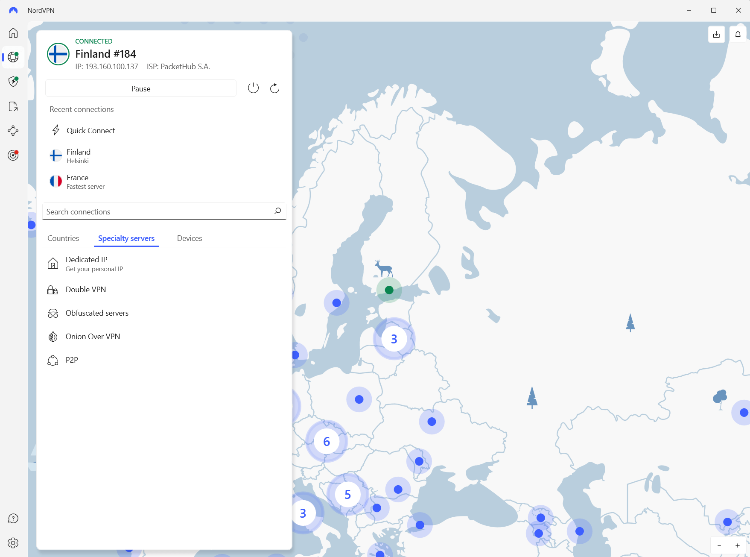The image size is (750, 557).
Task: Open the Settings gear icon
Action: click(x=13, y=543)
